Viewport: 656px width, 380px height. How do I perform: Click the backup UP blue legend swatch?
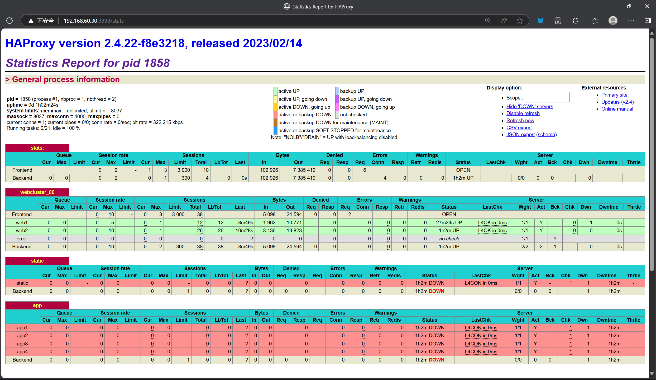pyautogui.click(x=337, y=91)
